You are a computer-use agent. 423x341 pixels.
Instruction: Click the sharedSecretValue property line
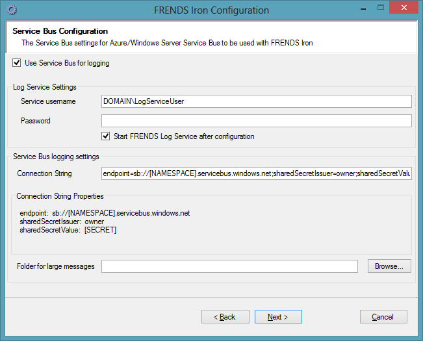pos(68,230)
